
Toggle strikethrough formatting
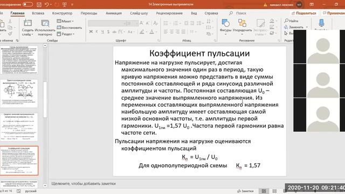[114, 32]
